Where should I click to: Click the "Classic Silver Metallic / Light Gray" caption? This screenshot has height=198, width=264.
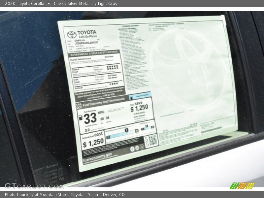click(86, 4)
